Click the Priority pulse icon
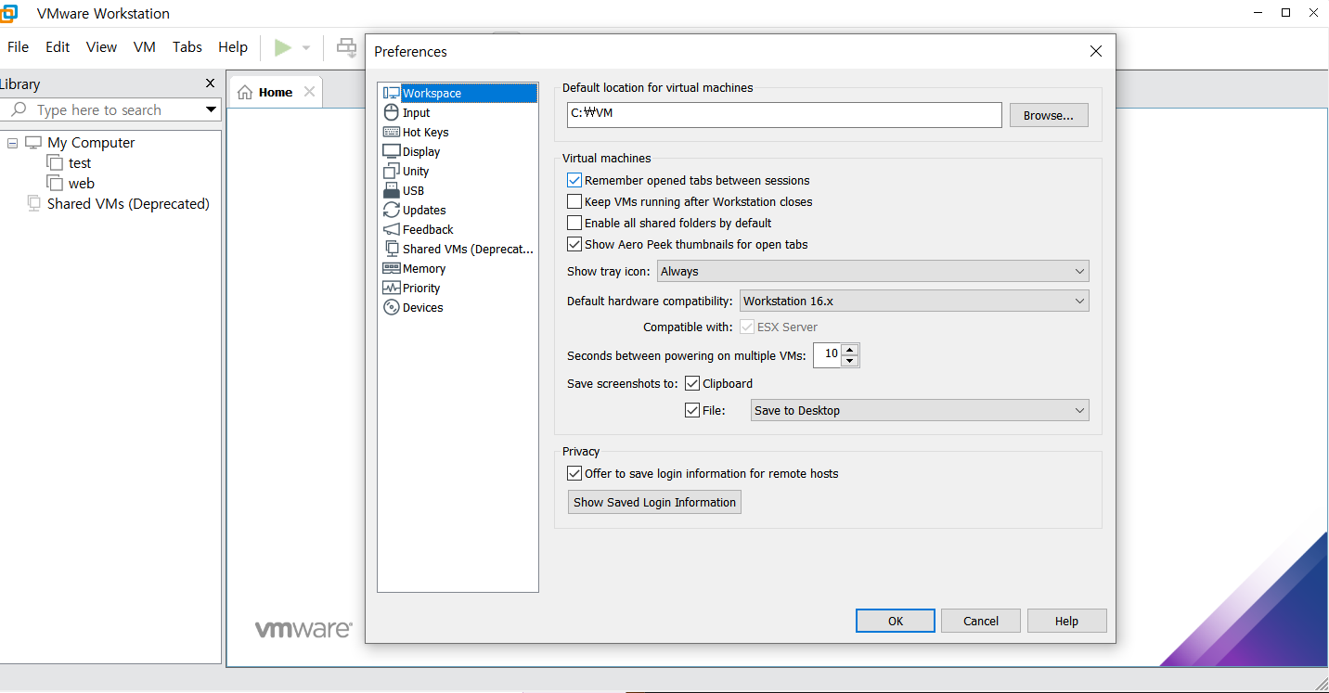The width and height of the screenshot is (1329, 693). 391,288
